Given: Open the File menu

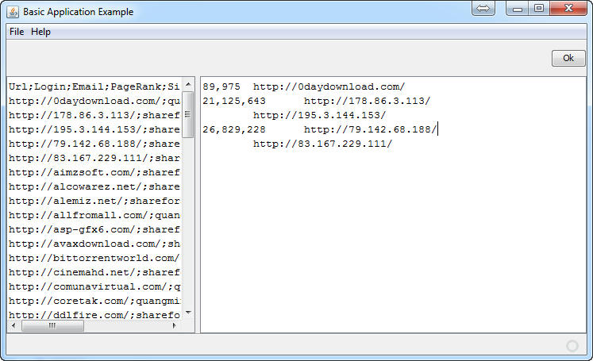Looking at the screenshot, I should point(17,32).
